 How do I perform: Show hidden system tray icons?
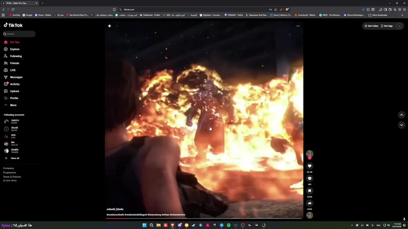(x=352, y=225)
